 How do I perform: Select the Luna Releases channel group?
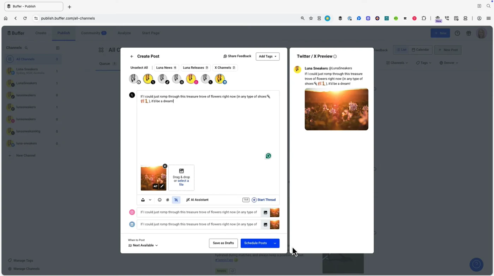[195, 68]
